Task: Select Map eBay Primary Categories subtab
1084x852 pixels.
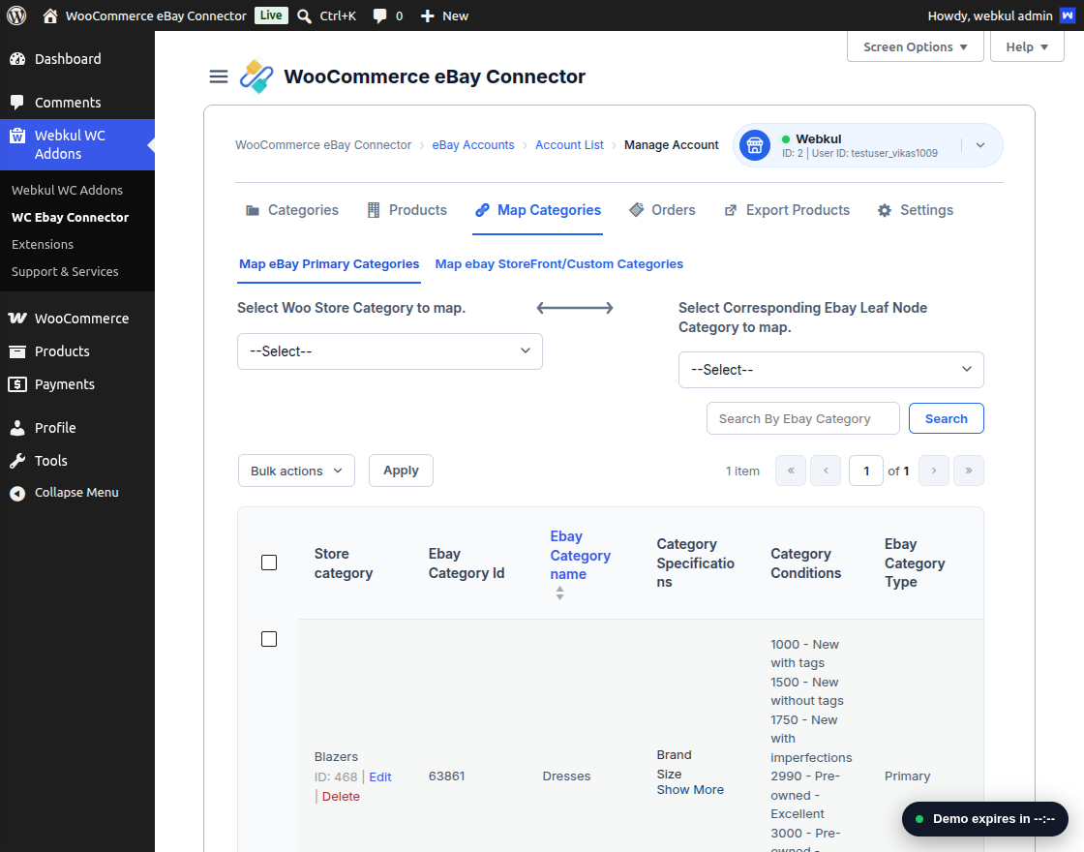Action: [329, 264]
